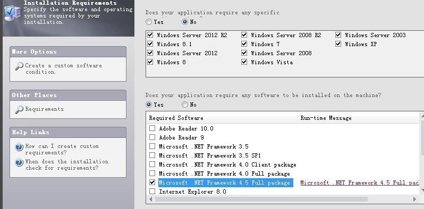Screen dimensions: 424x209
Task: Click right arrow of horizontal scrollbar
Action: pos(415,199)
